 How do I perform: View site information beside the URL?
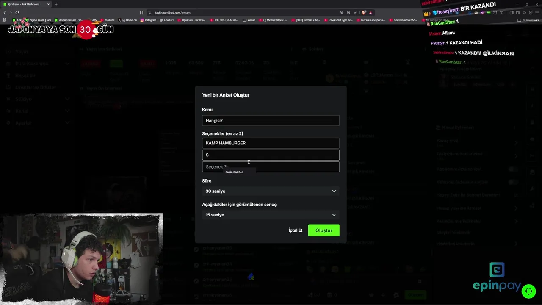pyautogui.click(x=149, y=13)
